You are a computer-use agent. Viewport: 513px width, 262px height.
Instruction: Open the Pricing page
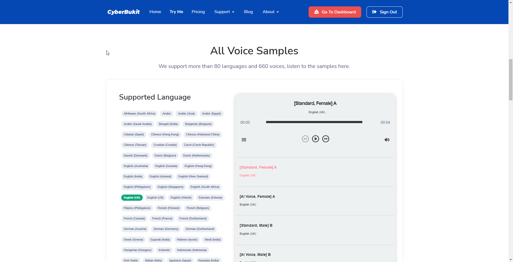[198, 12]
